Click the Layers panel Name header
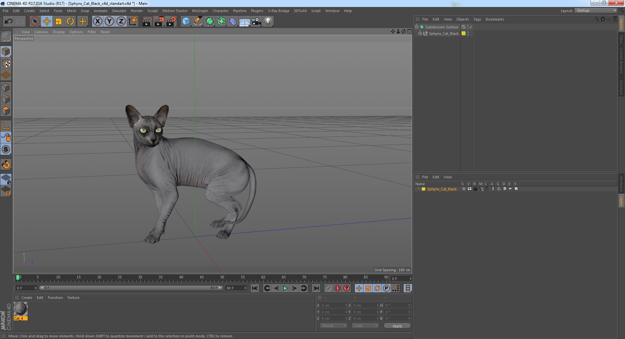This screenshot has height=339, width=625. click(x=420, y=184)
